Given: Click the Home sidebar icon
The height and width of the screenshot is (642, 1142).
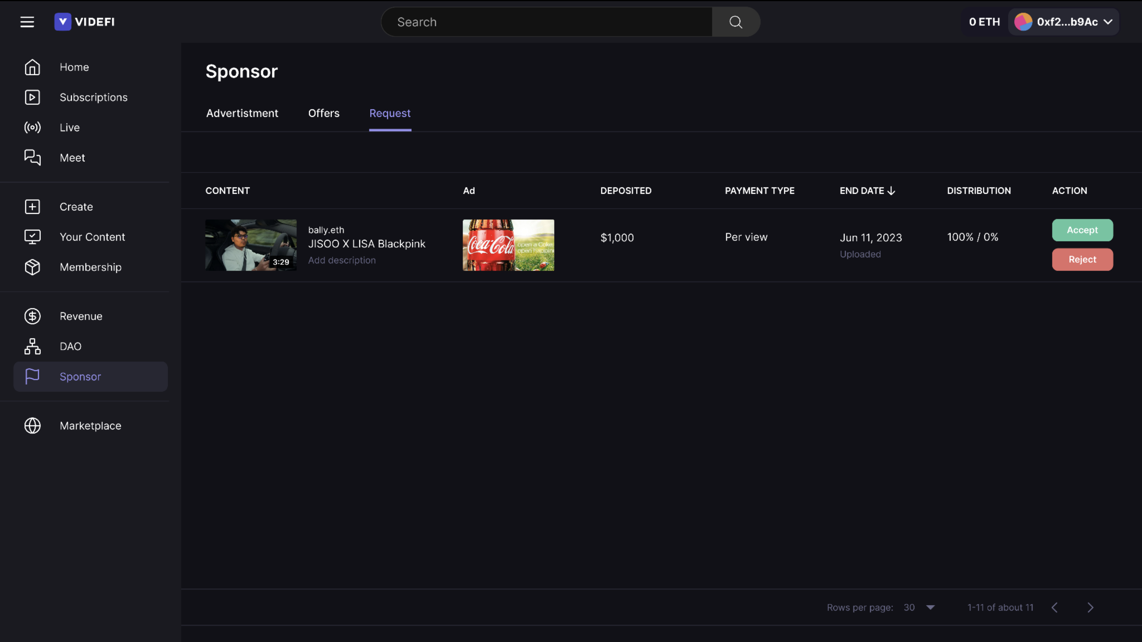Looking at the screenshot, I should click(32, 67).
